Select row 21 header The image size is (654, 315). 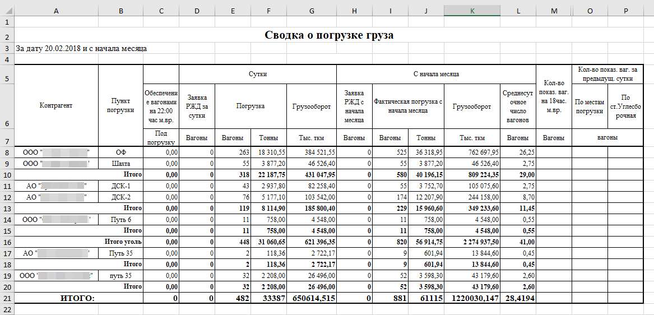7,298
